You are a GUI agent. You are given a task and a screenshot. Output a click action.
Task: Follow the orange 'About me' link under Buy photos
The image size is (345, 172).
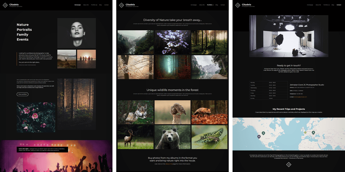(x=169, y=164)
